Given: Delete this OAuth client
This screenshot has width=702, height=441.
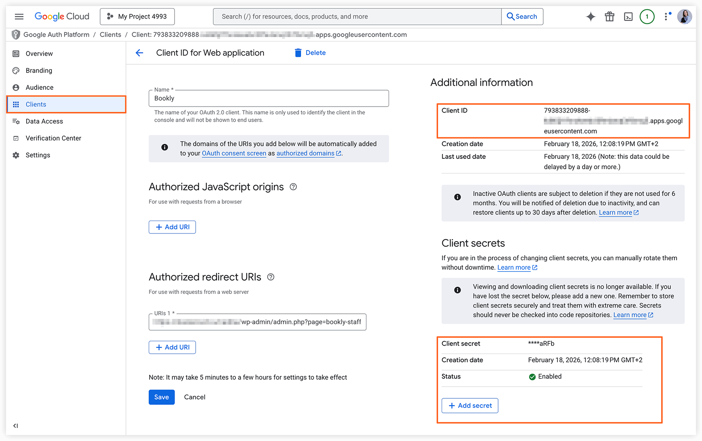Looking at the screenshot, I should tap(310, 53).
